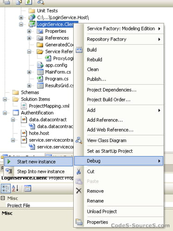
Task: Click the ProjectMapping.xml file icon
Action: pos(24,106)
